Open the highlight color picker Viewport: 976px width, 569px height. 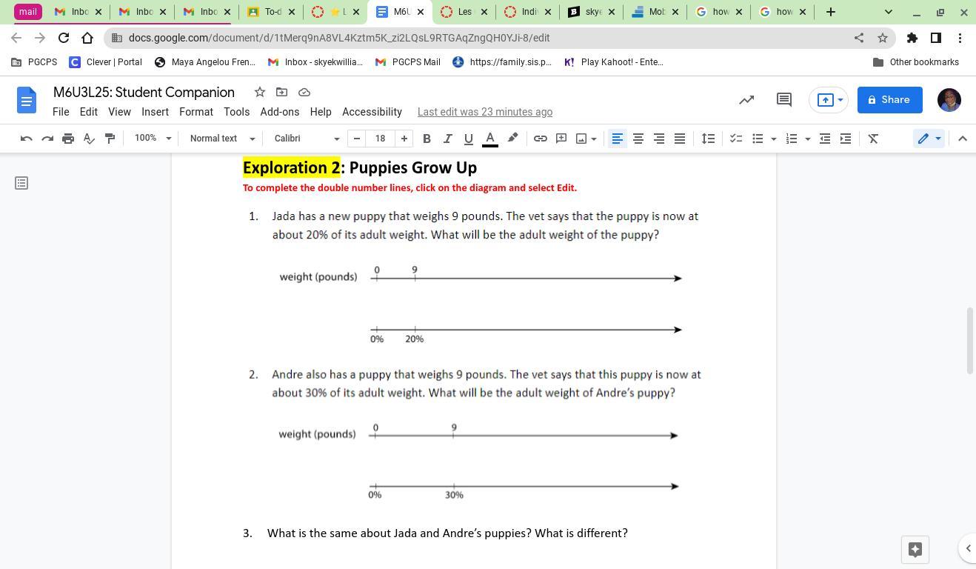(x=512, y=139)
